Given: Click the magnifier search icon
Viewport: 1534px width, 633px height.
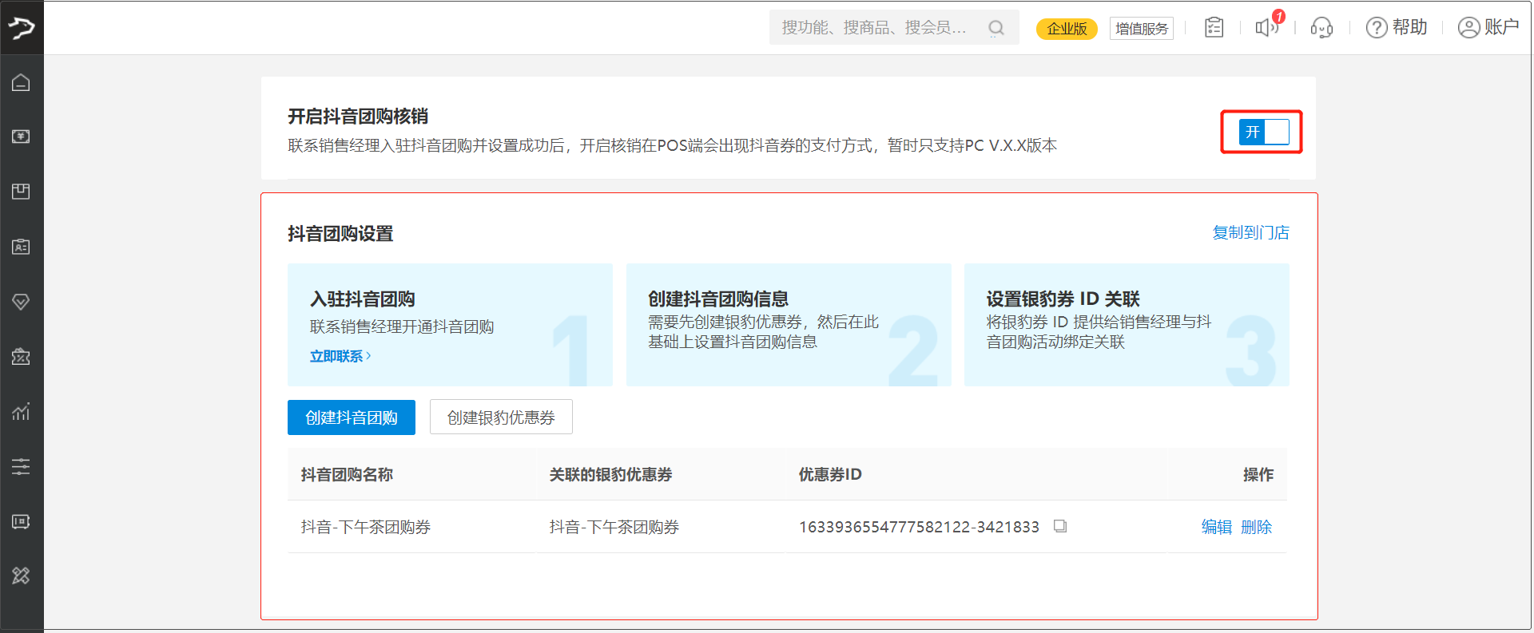Looking at the screenshot, I should pyautogui.click(x=996, y=28).
